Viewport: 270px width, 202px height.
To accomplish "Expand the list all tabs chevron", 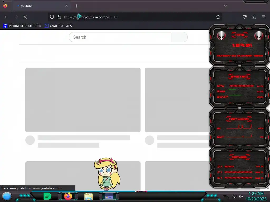I will 225,6.
